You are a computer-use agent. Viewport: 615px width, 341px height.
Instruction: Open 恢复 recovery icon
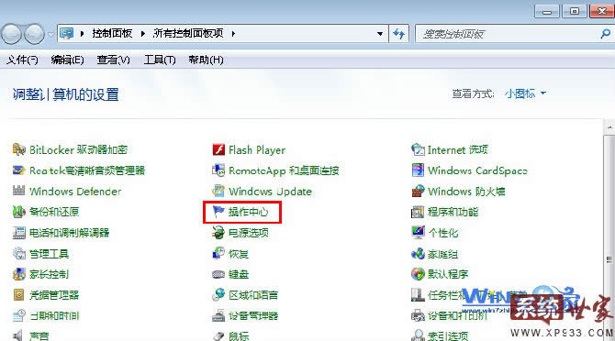point(218,253)
